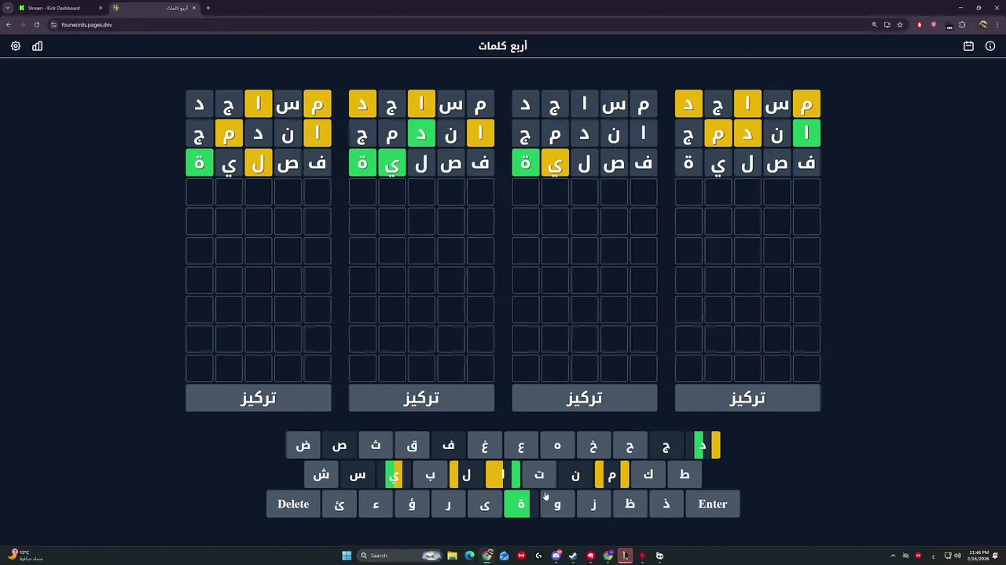Open the info help icon
Image resolution: width=1006 pixels, height=565 pixels.
[x=990, y=46]
